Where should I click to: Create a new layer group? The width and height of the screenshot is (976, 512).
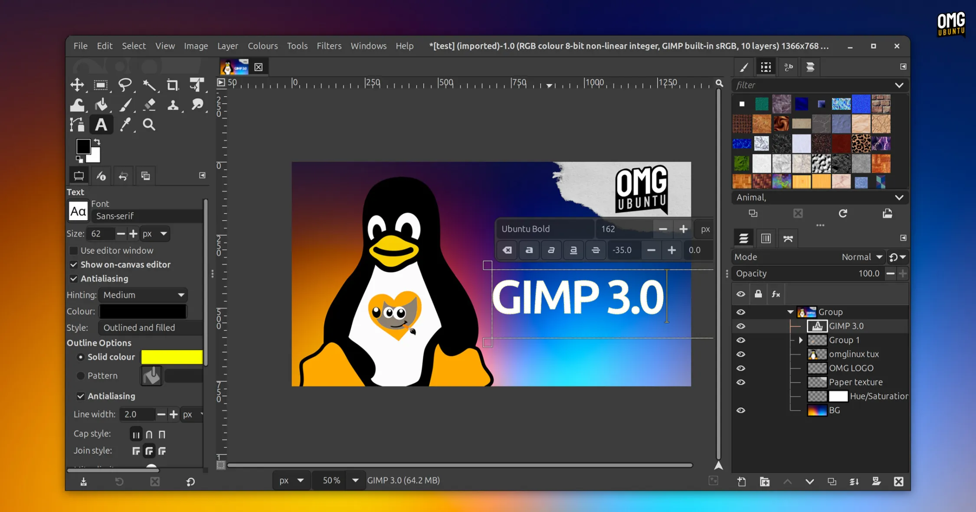tap(765, 482)
